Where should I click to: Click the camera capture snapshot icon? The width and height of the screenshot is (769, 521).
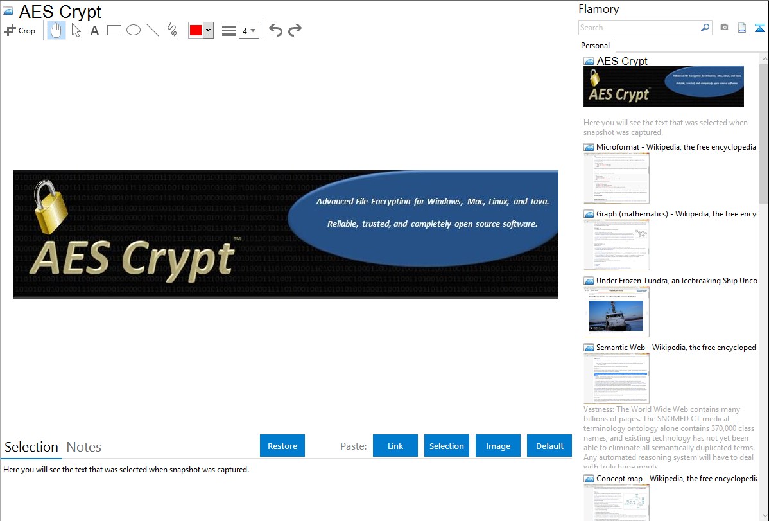[x=724, y=28]
